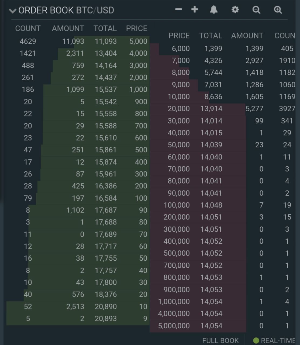300x345 pixels.
Task: Click the bids COUNT column header
Action: pyautogui.click(x=28, y=28)
